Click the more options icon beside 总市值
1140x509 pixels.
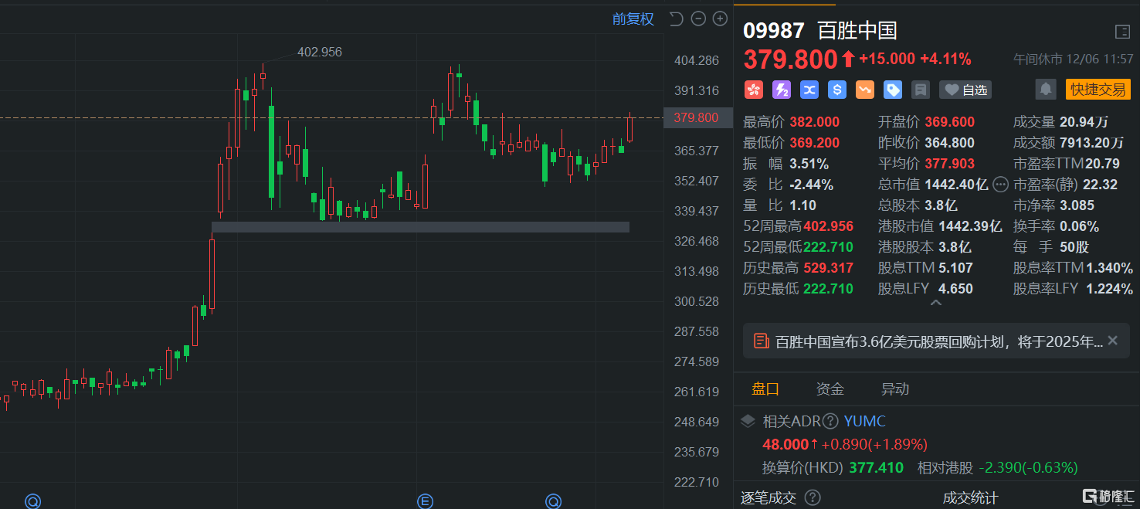click(1000, 184)
